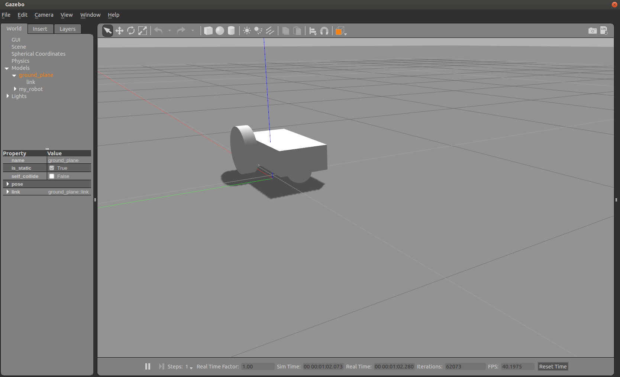
Task: Click the Real Time value field
Action: point(394,367)
